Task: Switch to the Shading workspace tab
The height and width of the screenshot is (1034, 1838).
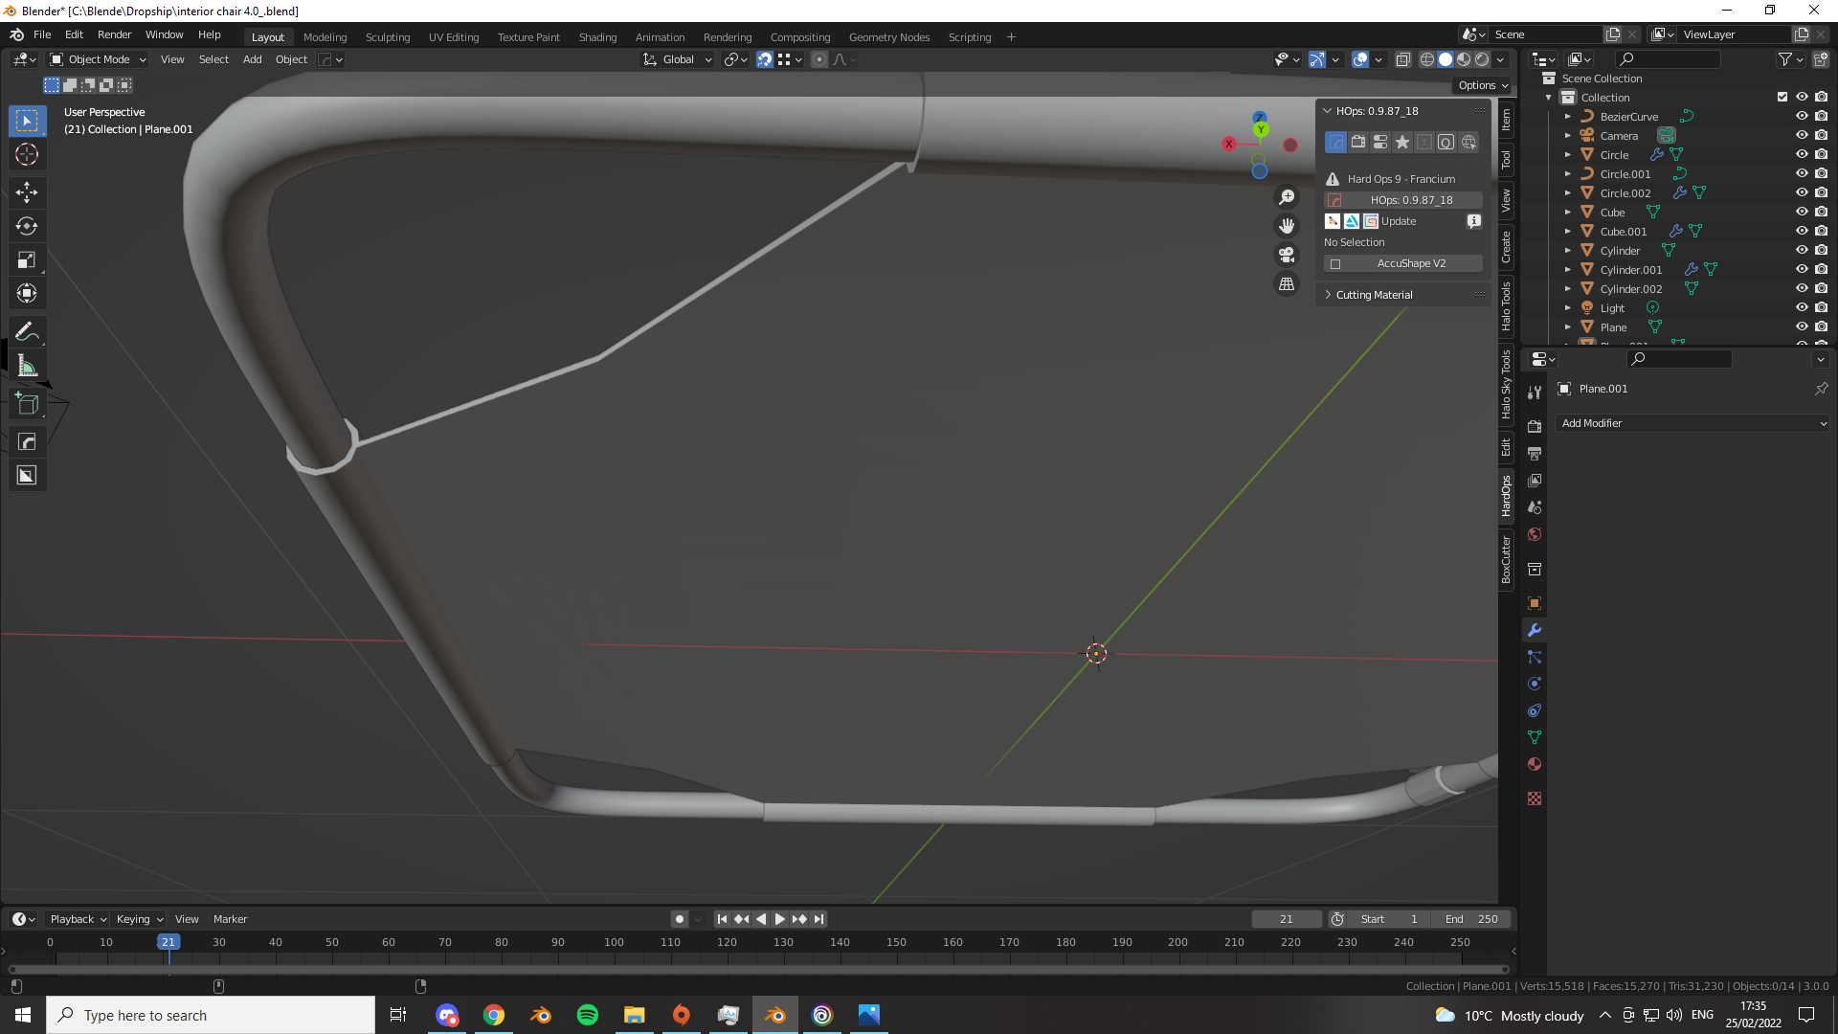Action: tap(597, 37)
